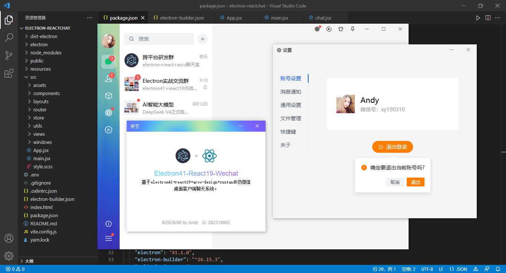Open the Explorer more actions ellipsis
The image size is (506, 273).
tap(90, 18)
